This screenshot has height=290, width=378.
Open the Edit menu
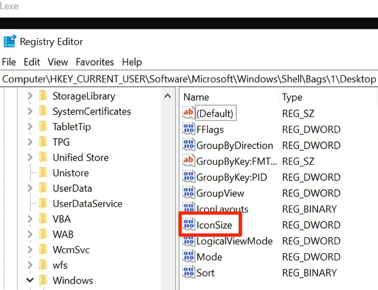click(x=32, y=62)
